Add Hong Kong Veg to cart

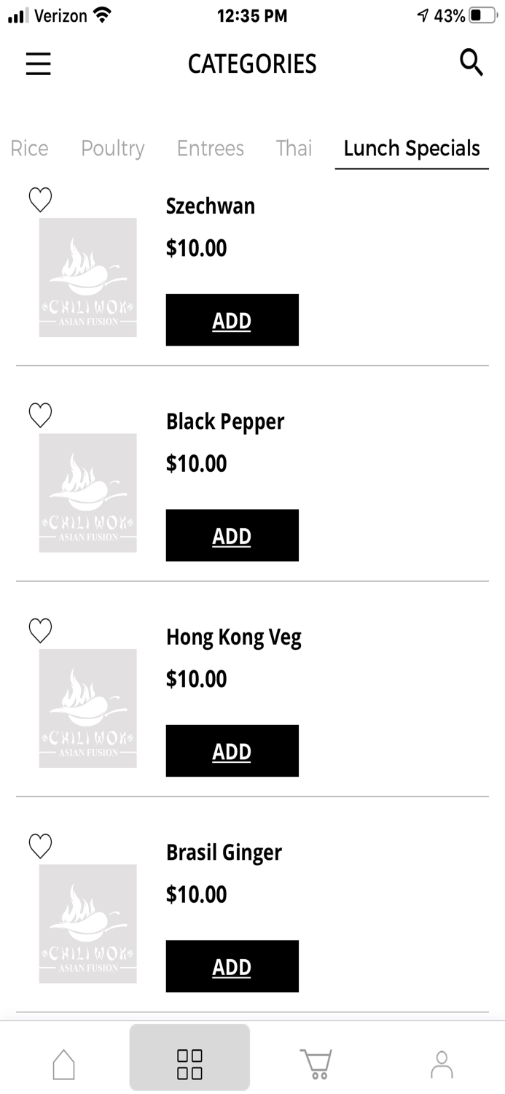click(232, 750)
